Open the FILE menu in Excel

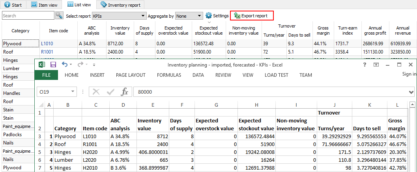46,75
